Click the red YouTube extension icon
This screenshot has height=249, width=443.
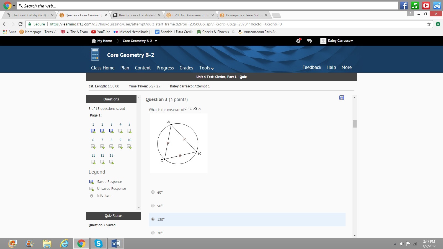[x=426, y=6]
